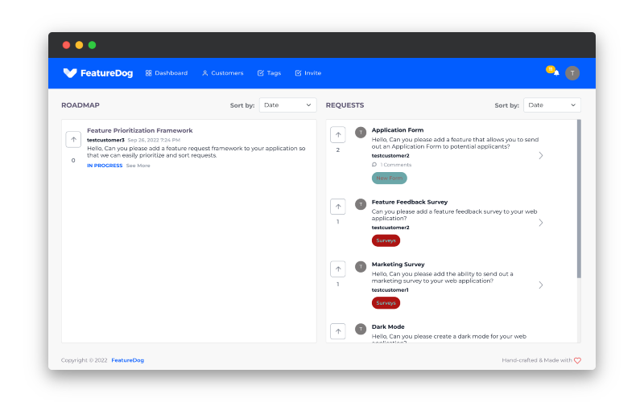Click the IN PROGRESS status label
Screen dimensions: 644x402
[x=105, y=166]
